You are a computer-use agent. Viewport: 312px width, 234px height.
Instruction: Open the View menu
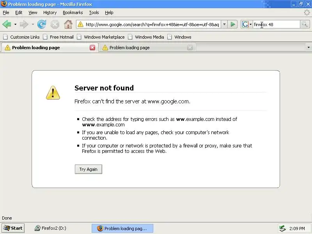(33, 12)
